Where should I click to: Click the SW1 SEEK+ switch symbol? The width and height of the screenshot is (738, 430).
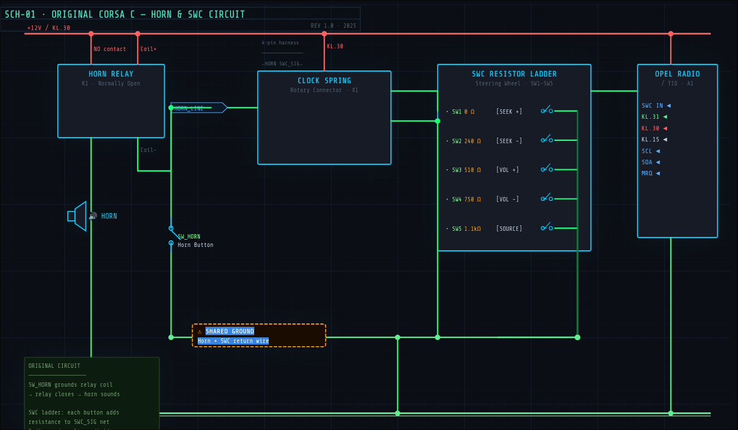pyautogui.click(x=545, y=110)
